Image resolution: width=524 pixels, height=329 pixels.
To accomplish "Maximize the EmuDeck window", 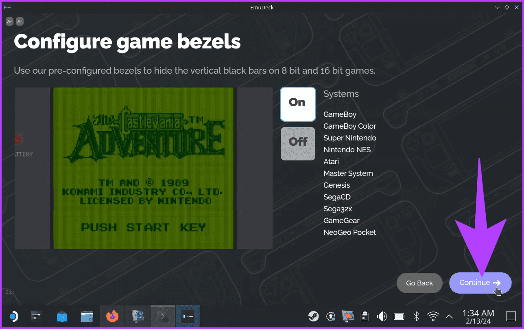I will click(x=507, y=7).
